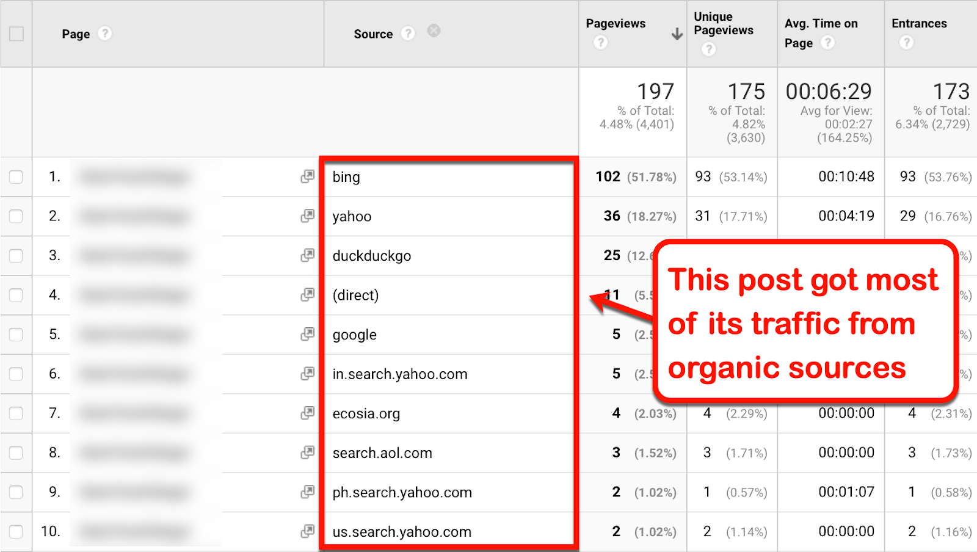This screenshot has width=977, height=552.
Task: Open page link icon in us.search.yahoo.com row
Action: (308, 531)
